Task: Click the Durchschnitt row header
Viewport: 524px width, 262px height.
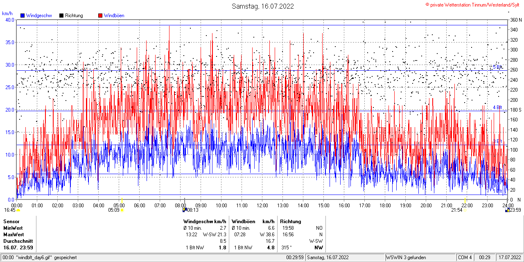Action: tap(18, 241)
